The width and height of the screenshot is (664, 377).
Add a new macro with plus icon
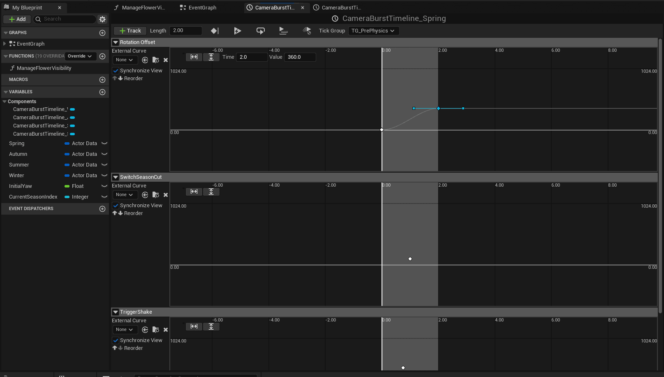102,80
